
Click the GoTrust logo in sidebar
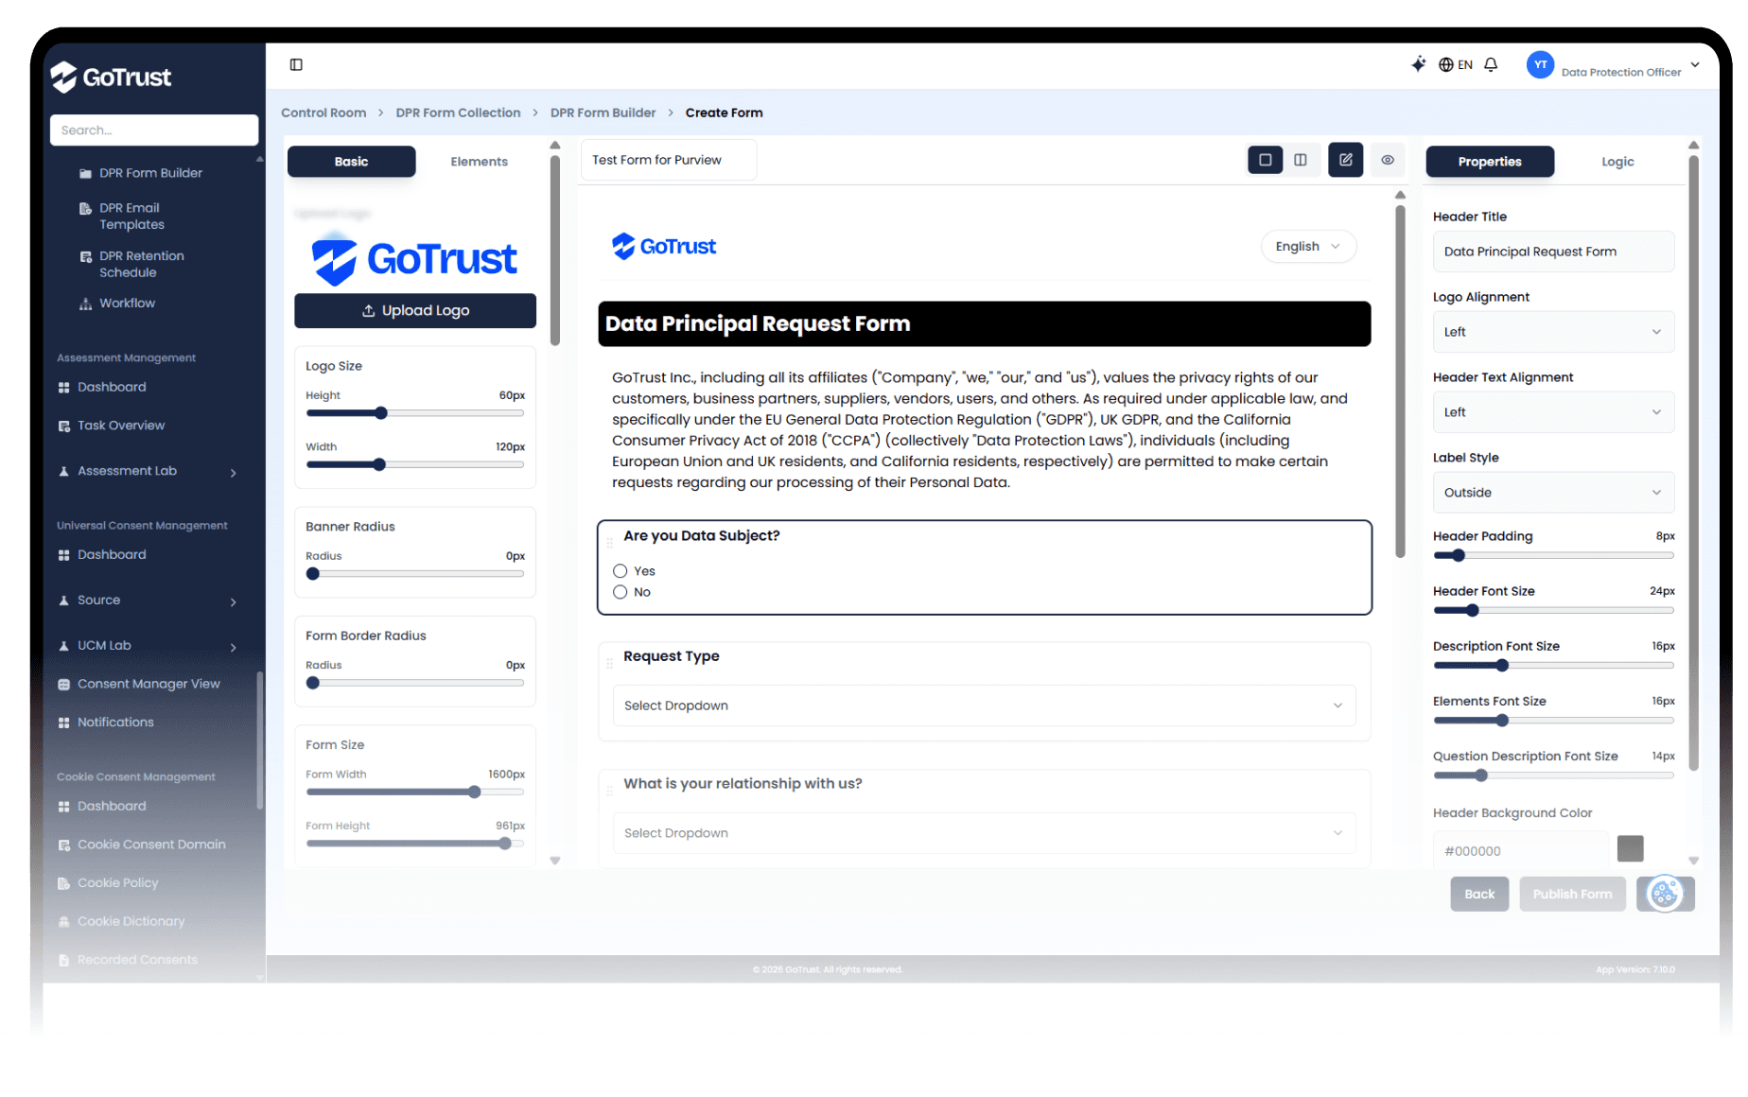(111, 77)
